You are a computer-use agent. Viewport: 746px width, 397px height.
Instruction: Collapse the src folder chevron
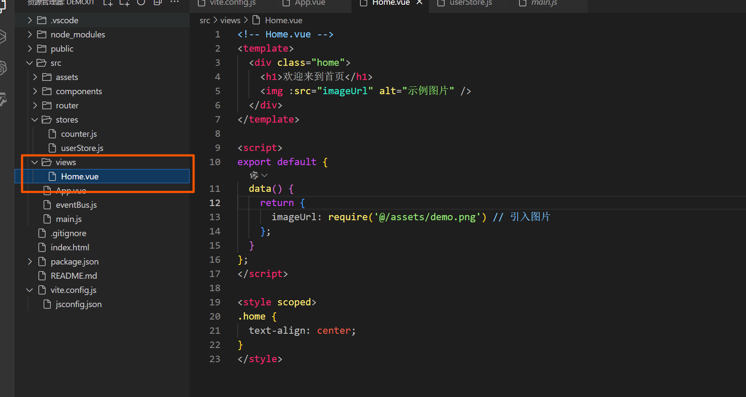[30, 63]
